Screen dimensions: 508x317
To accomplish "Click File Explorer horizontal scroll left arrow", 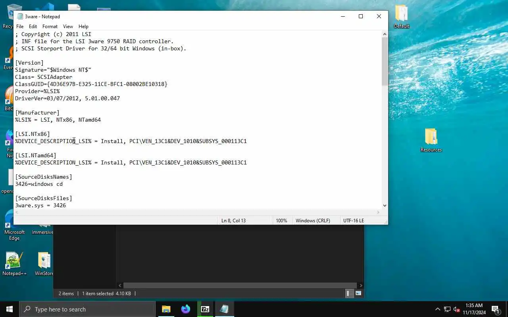I will pos(120,285).
